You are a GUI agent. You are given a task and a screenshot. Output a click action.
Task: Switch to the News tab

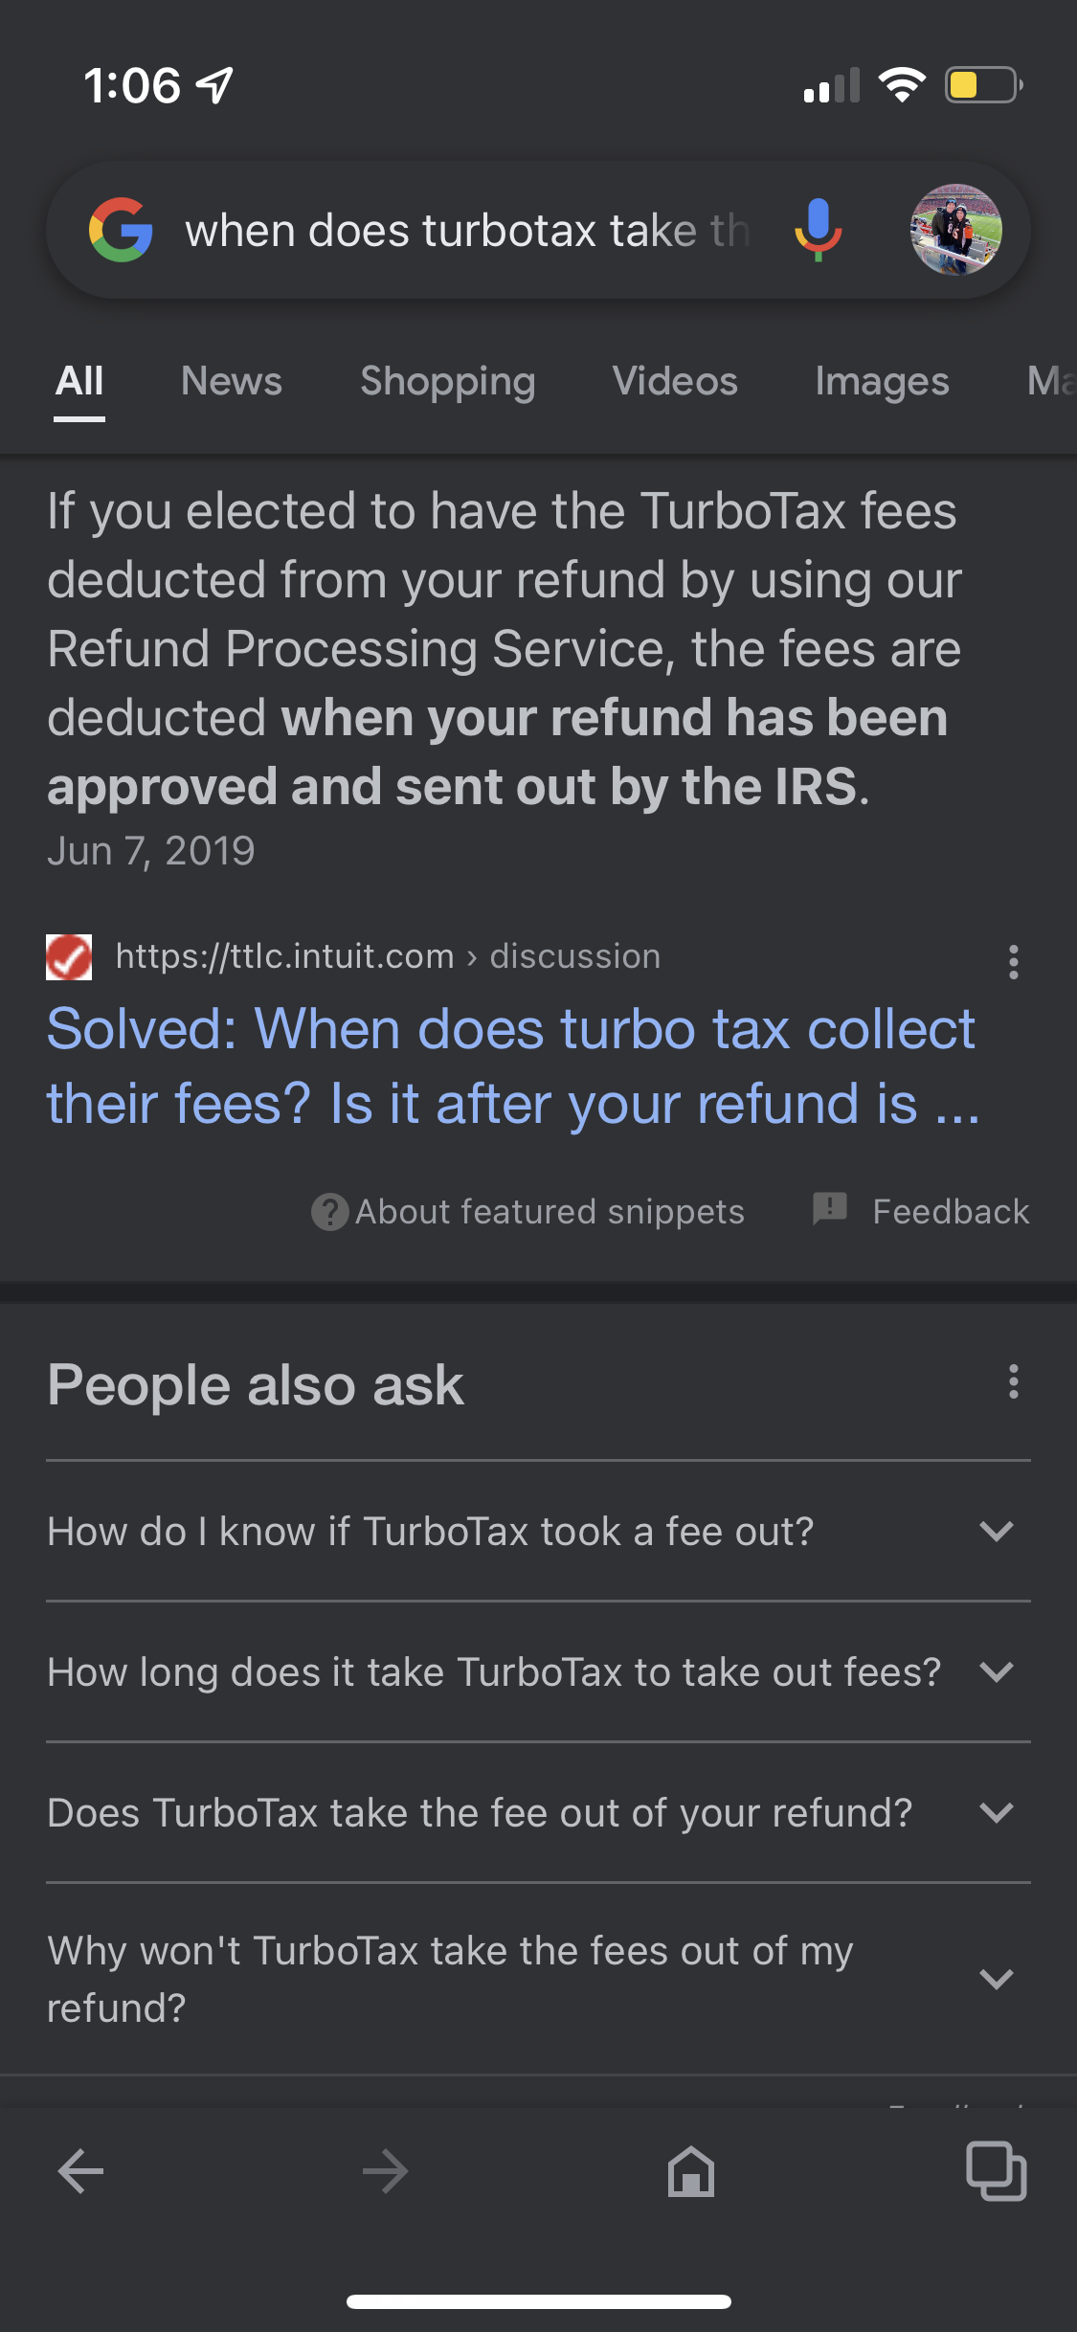[x=232, y=381]
